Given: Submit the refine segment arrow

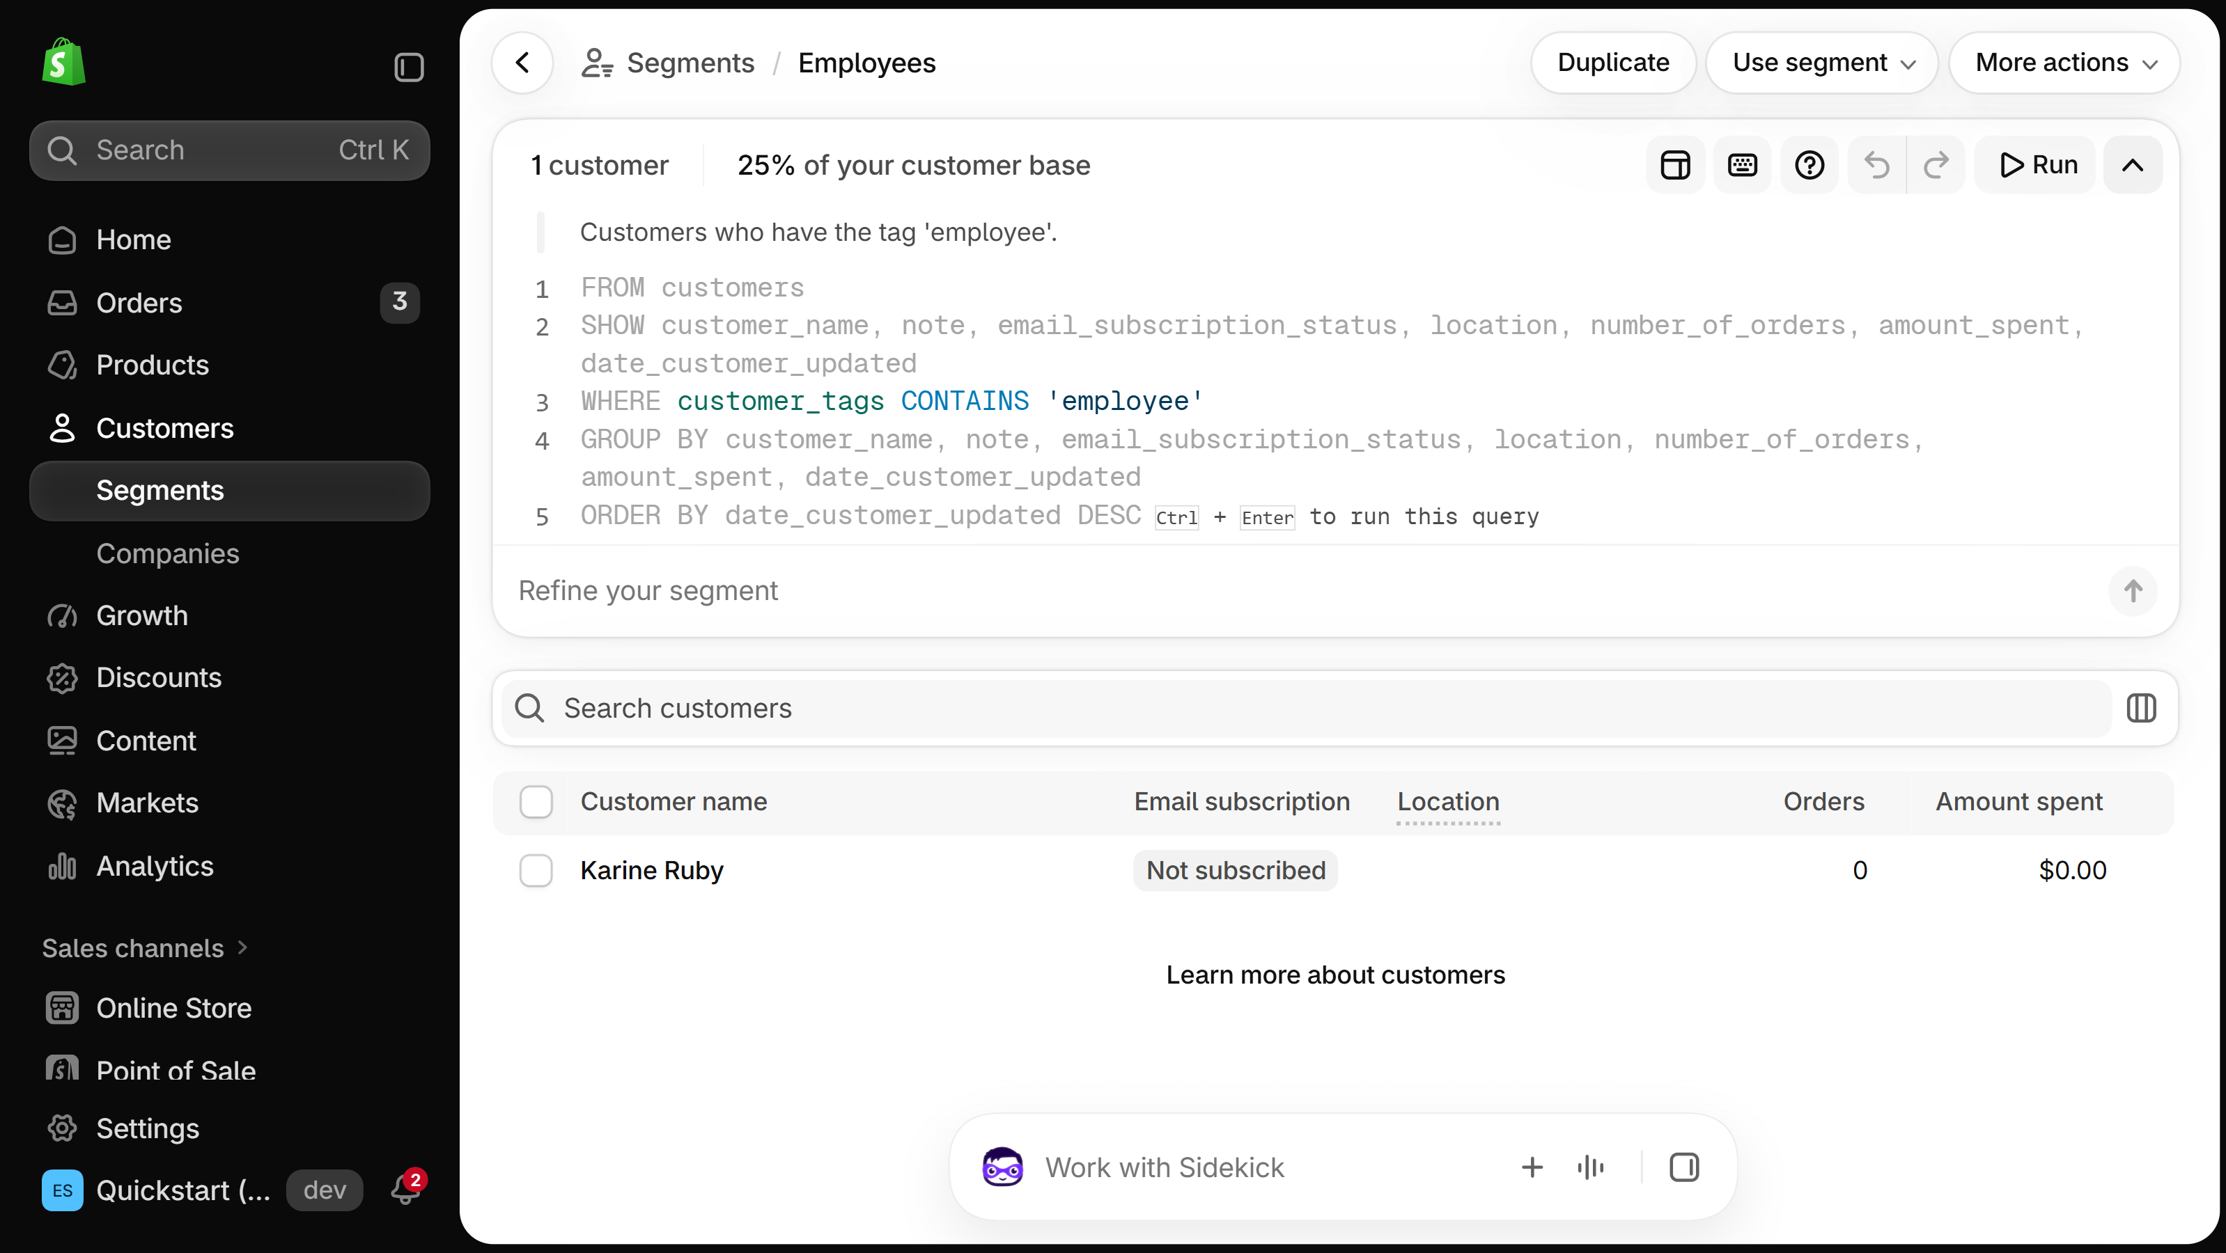Looking at the screenshot, I should (2133, 592).
